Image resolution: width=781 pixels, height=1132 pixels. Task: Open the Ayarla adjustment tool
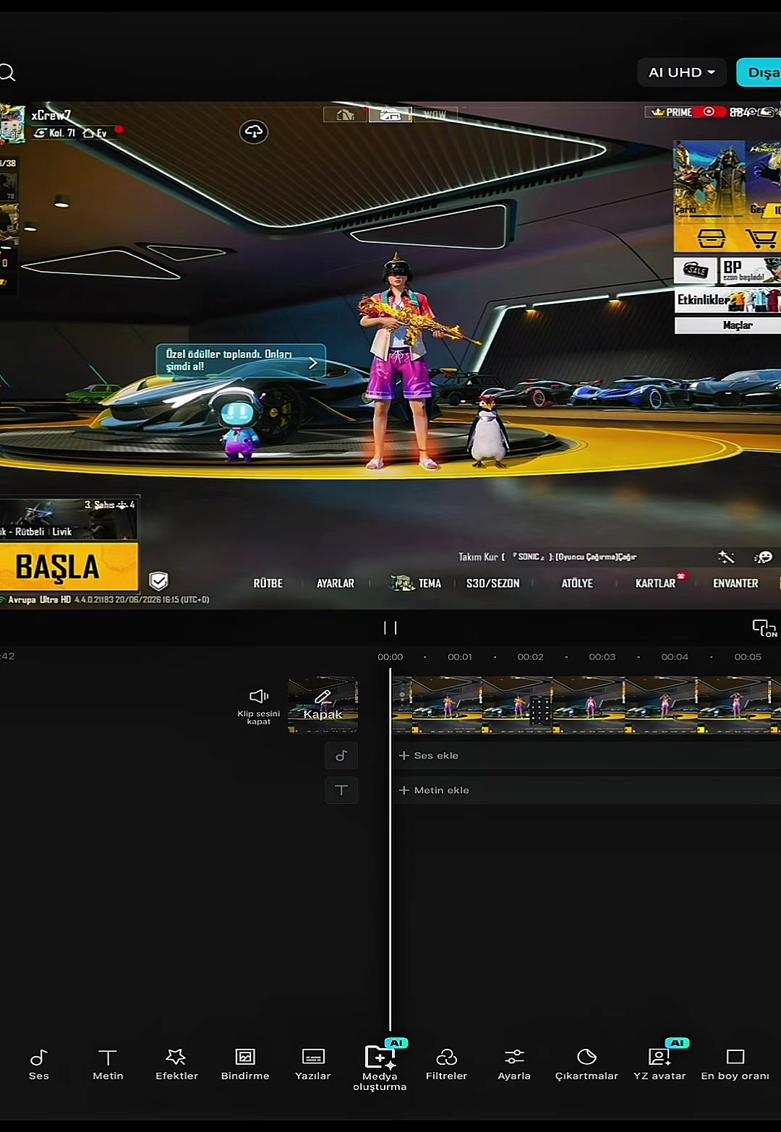514,1065
